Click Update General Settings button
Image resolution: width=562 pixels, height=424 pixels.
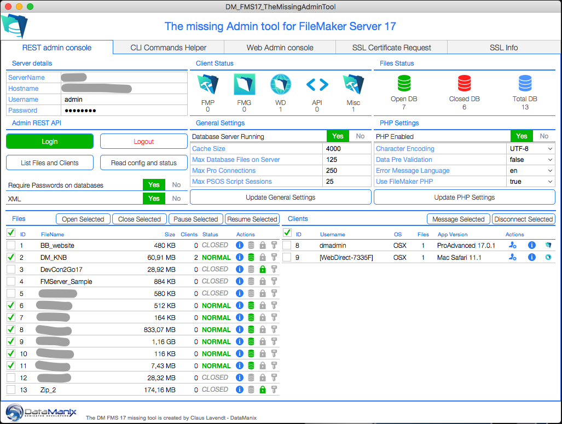click(x=281, y=197)
